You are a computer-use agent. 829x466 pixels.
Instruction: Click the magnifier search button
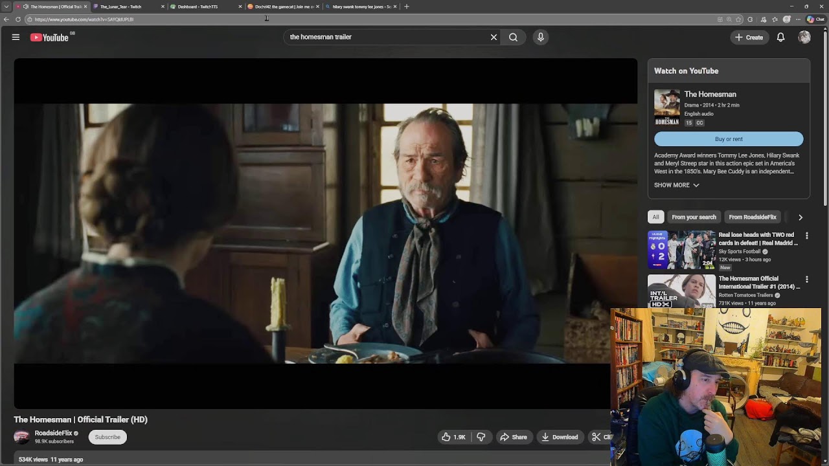(x=513, y=37)
